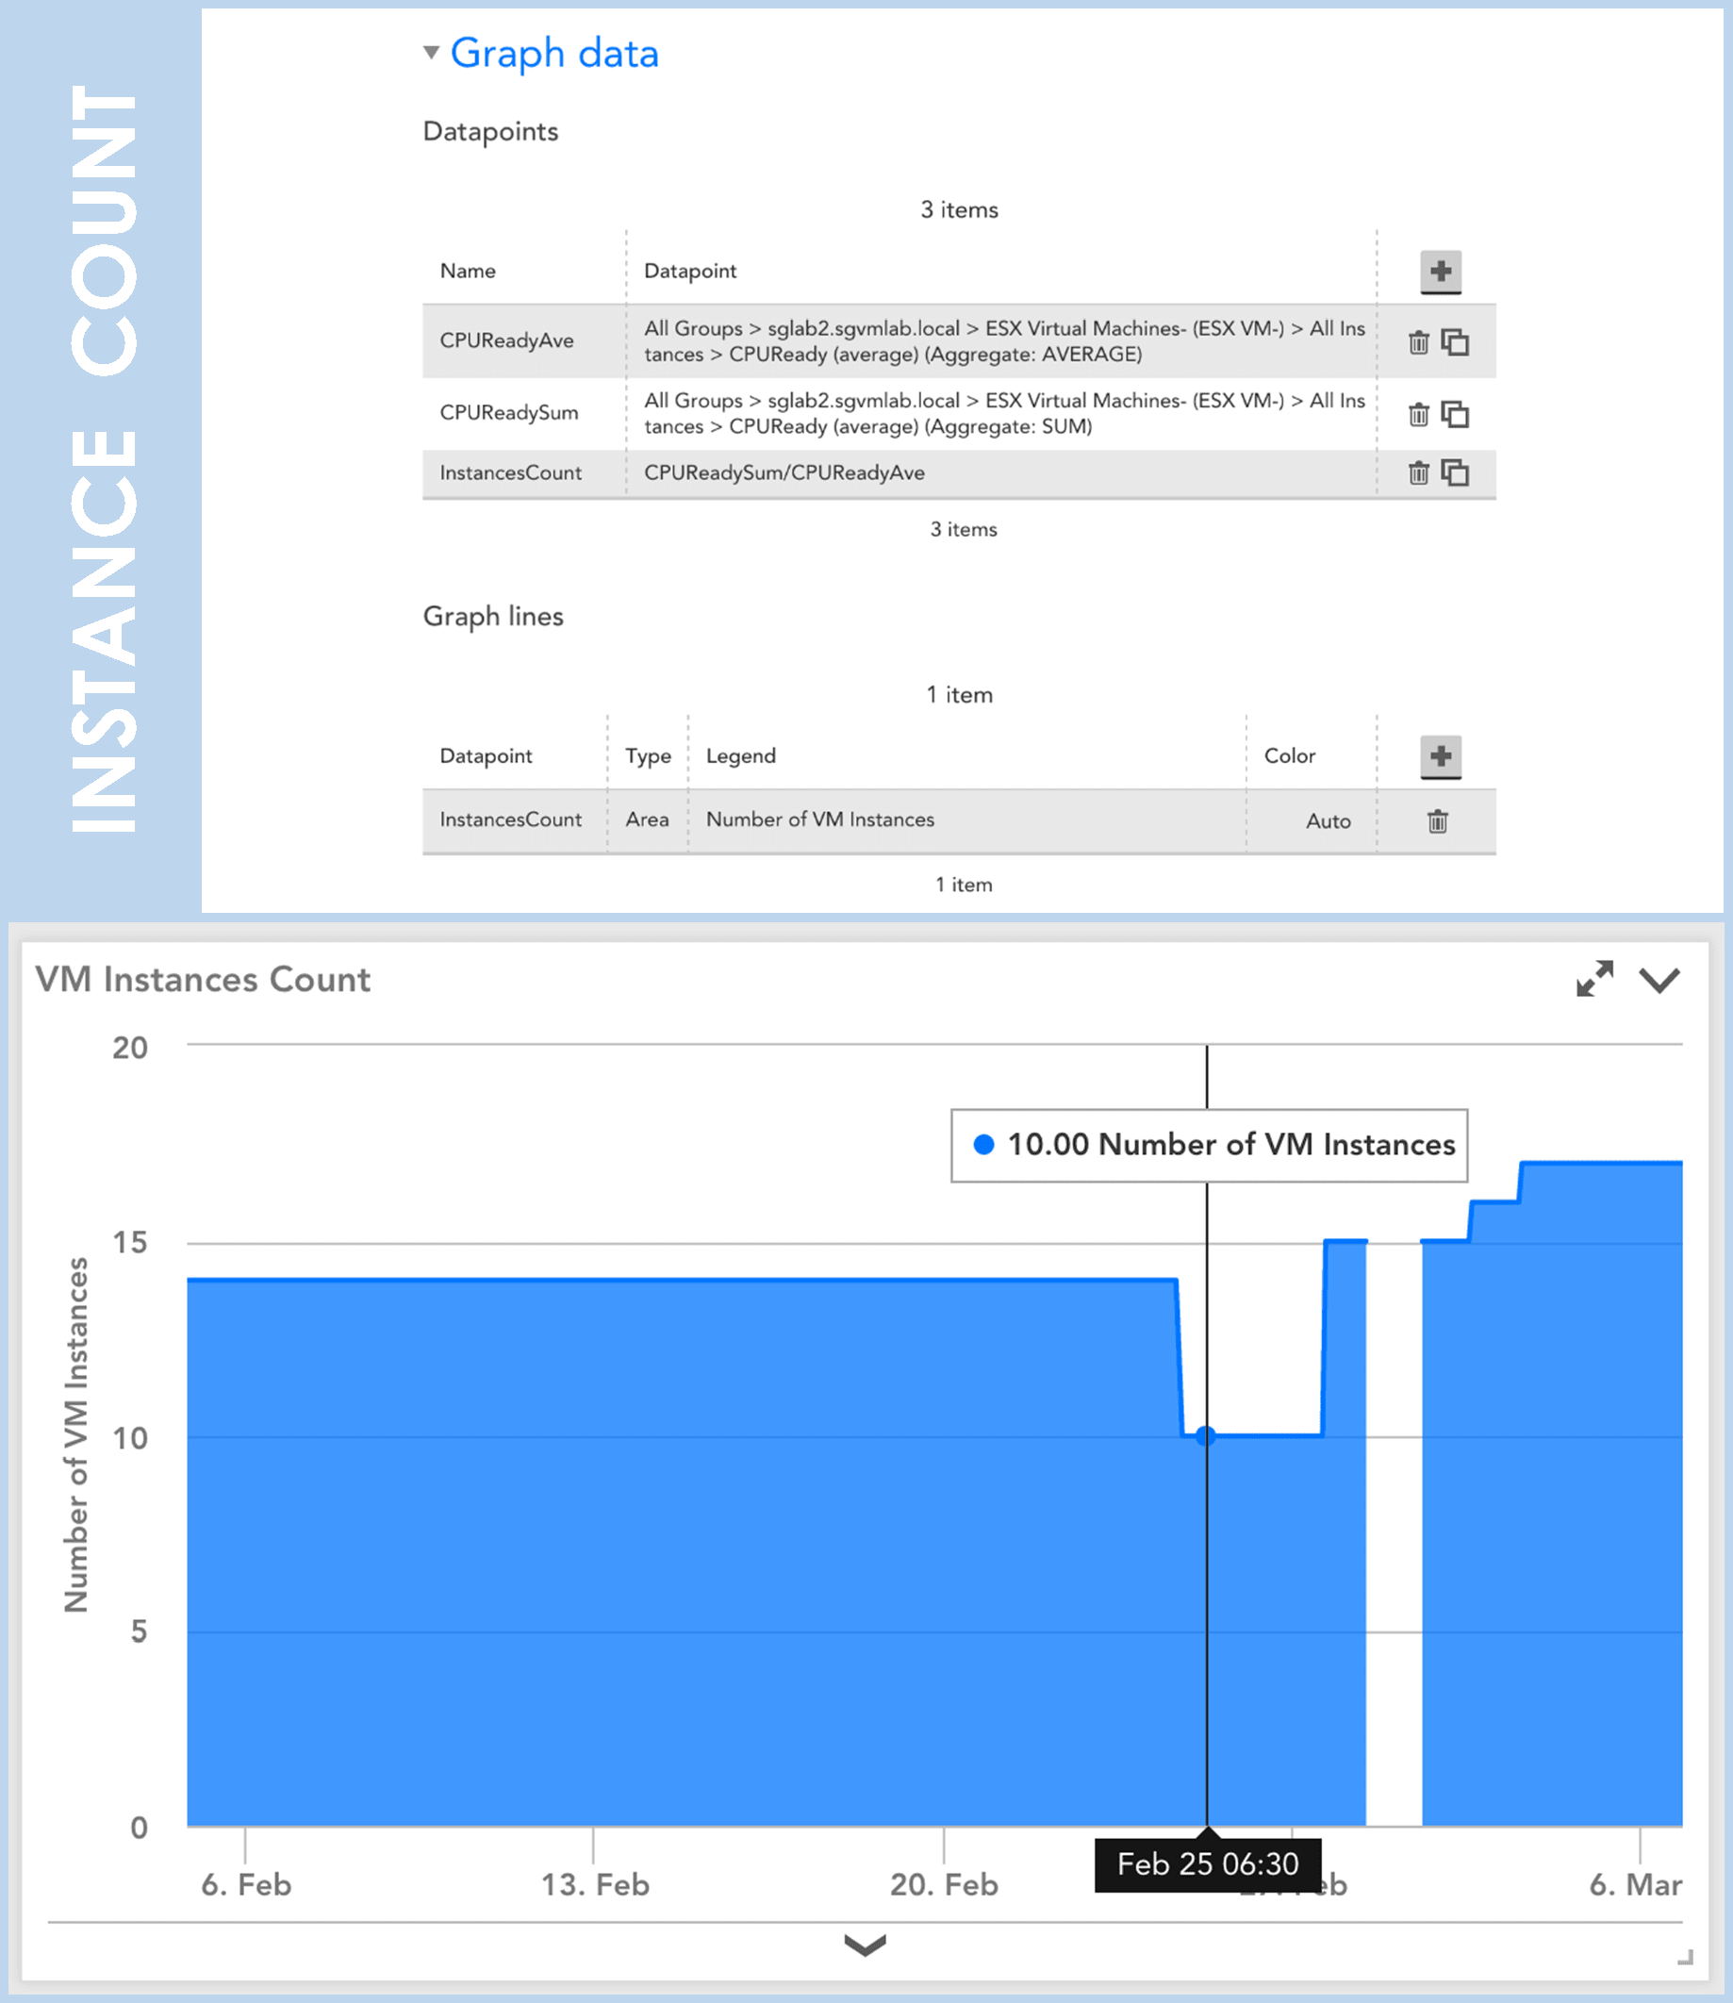1733x2003 pixels.
Task: Click the Area type cell
Action: (x=647, y=819)
